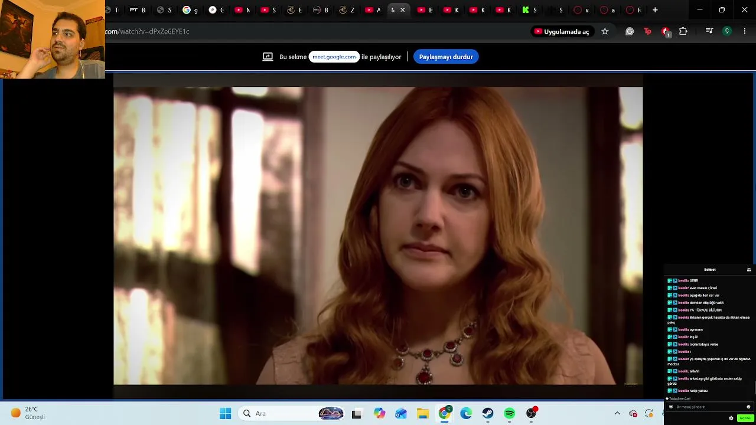This screenshot has width=756, height=425.
Task: Open Outlook from the taskbar
Action: point(401,414)
